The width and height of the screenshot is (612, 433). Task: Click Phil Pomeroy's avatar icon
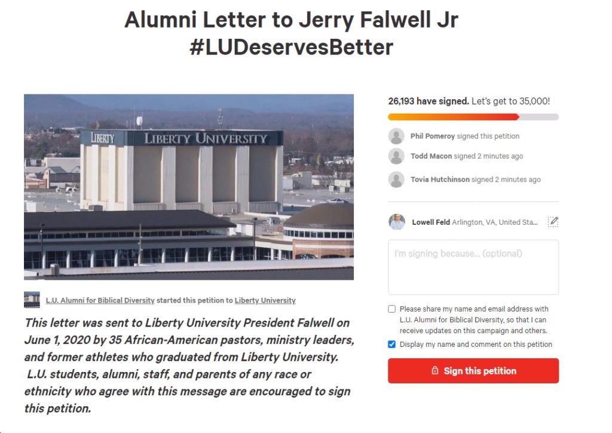396,136
